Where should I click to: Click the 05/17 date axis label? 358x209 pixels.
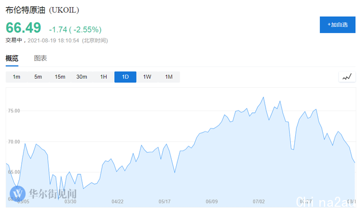click(164, 202)
